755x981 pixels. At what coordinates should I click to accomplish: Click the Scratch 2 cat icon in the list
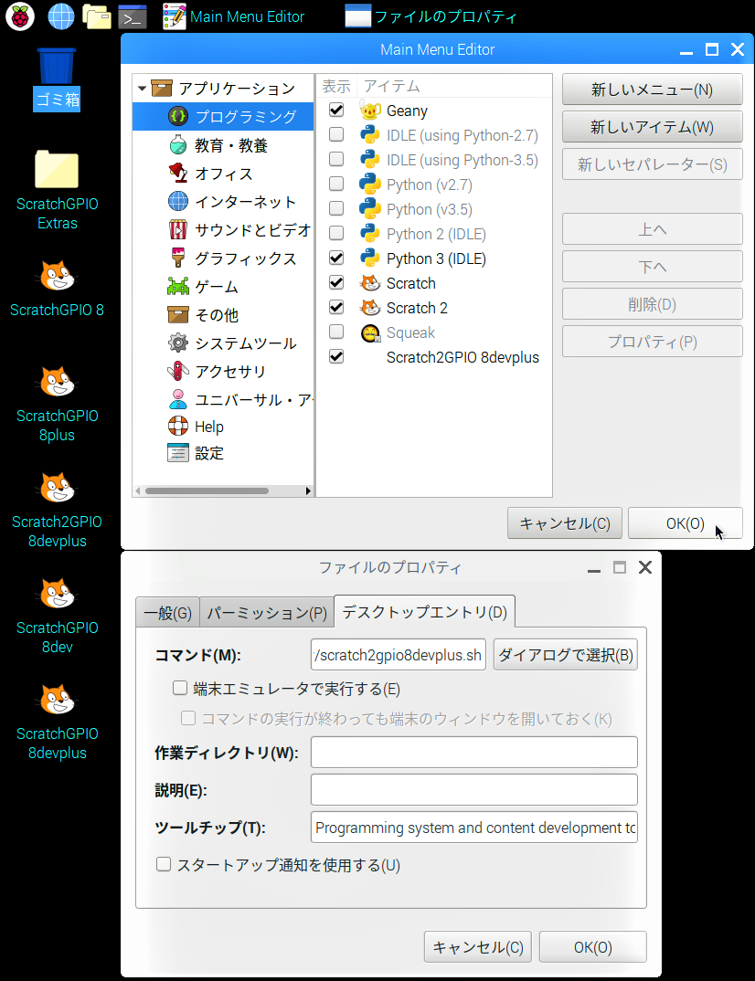point(370,308)
